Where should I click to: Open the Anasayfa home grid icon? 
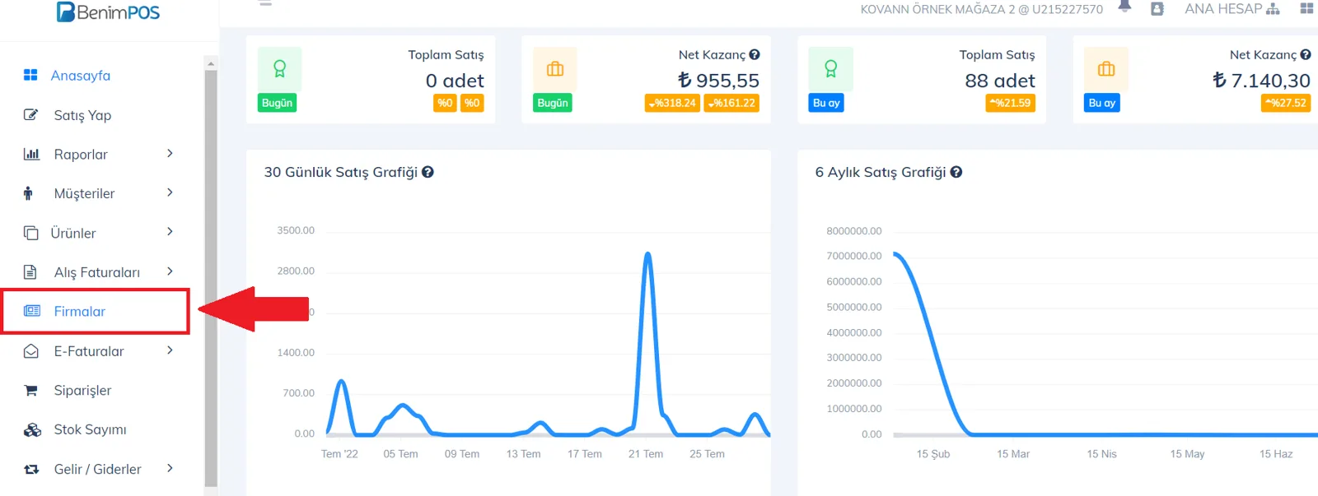click(x=30, y=75)
